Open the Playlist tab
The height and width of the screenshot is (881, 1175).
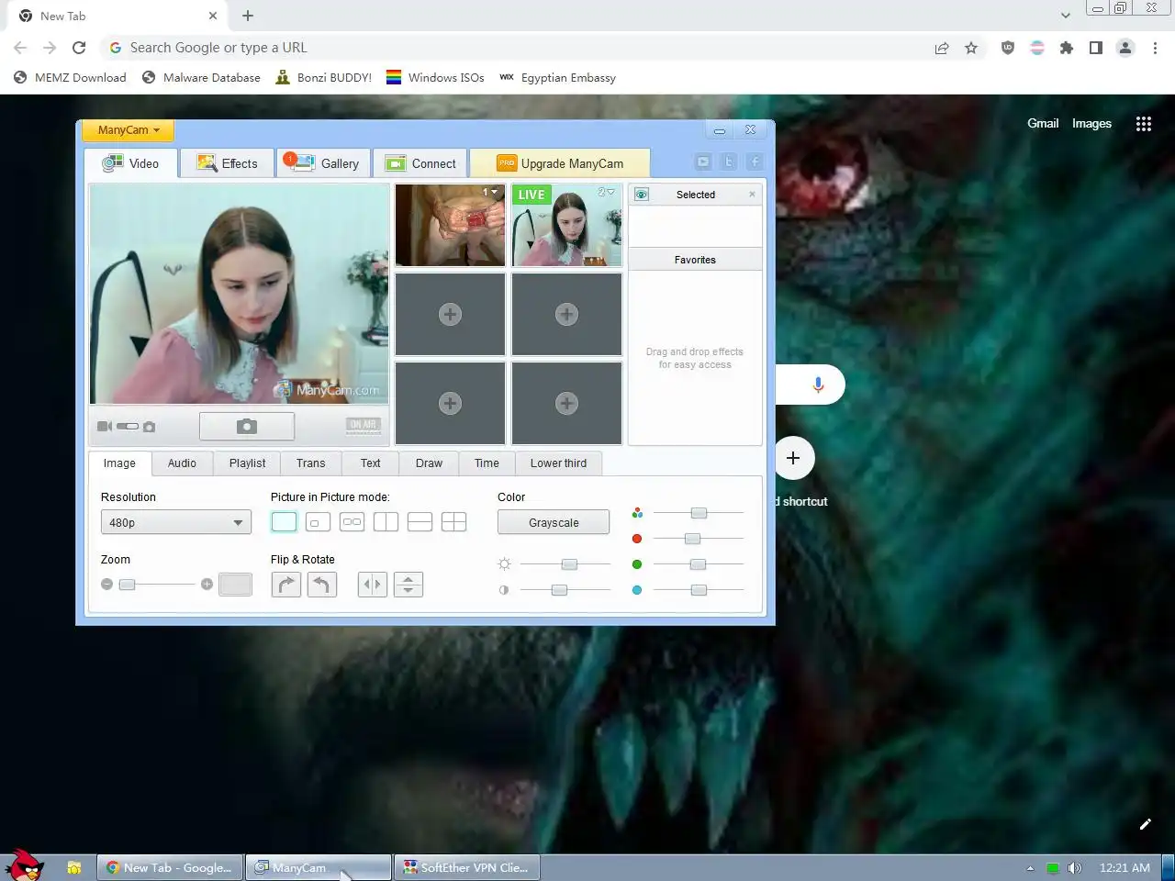pyautogui.click(x=247, y=463)
